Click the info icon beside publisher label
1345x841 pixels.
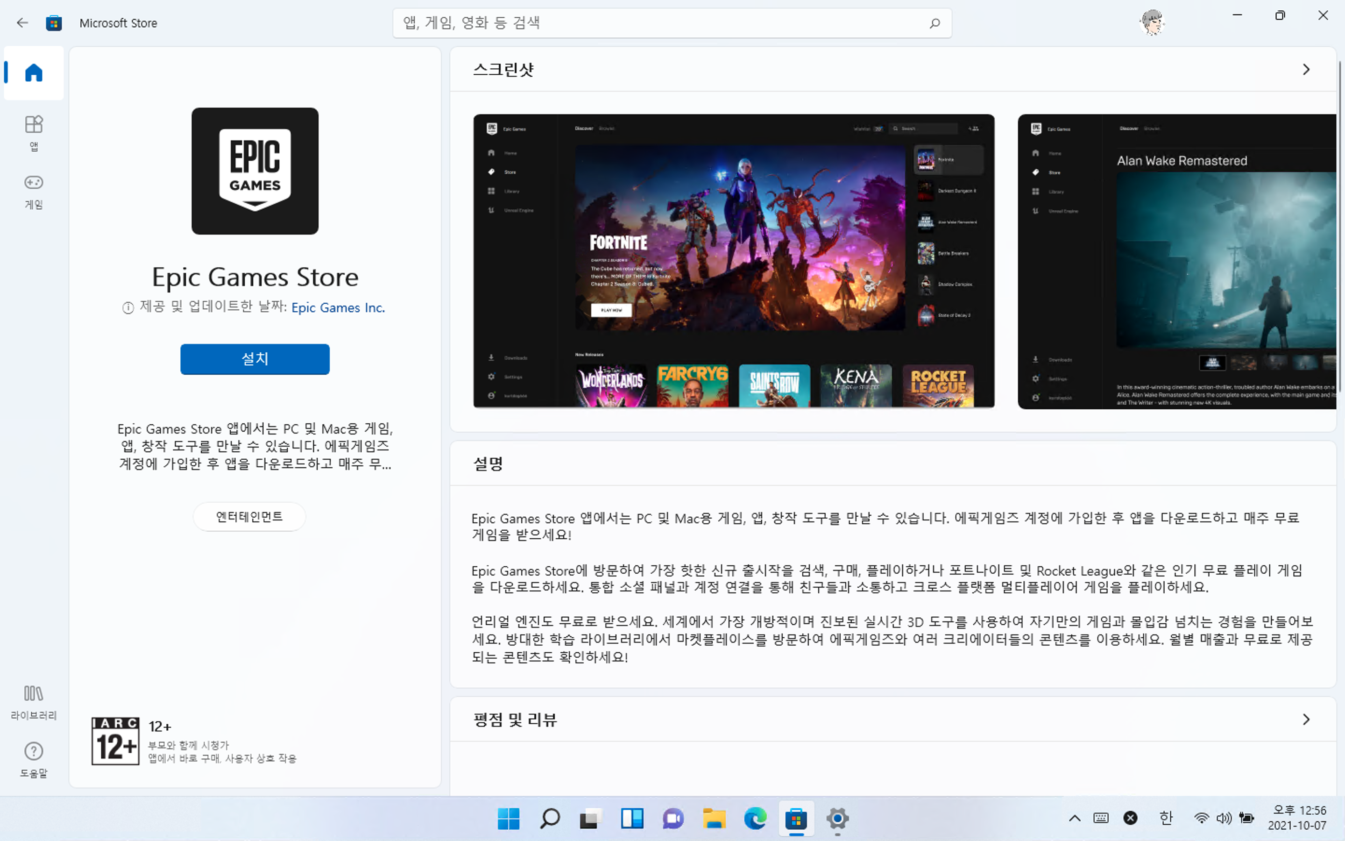tap(128, 307)
